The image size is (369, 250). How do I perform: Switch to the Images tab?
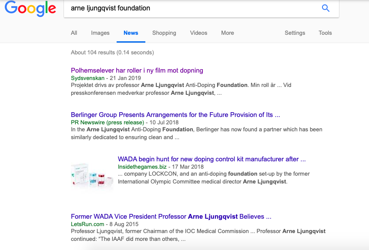click(x=100, y=33)
